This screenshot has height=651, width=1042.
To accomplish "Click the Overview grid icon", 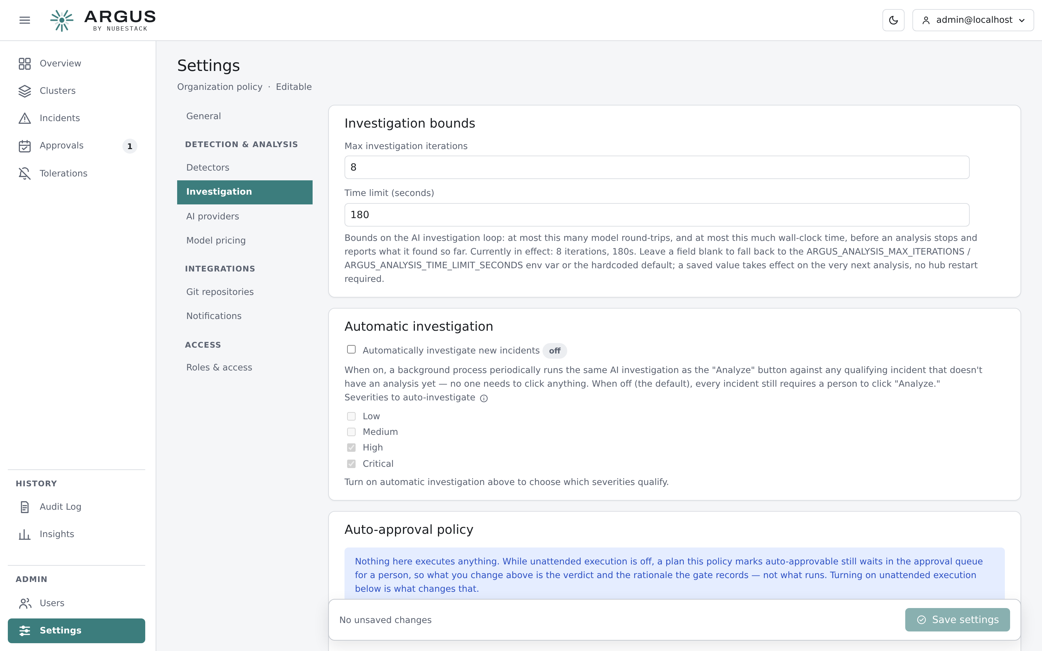I will click(x=24, y=64).
